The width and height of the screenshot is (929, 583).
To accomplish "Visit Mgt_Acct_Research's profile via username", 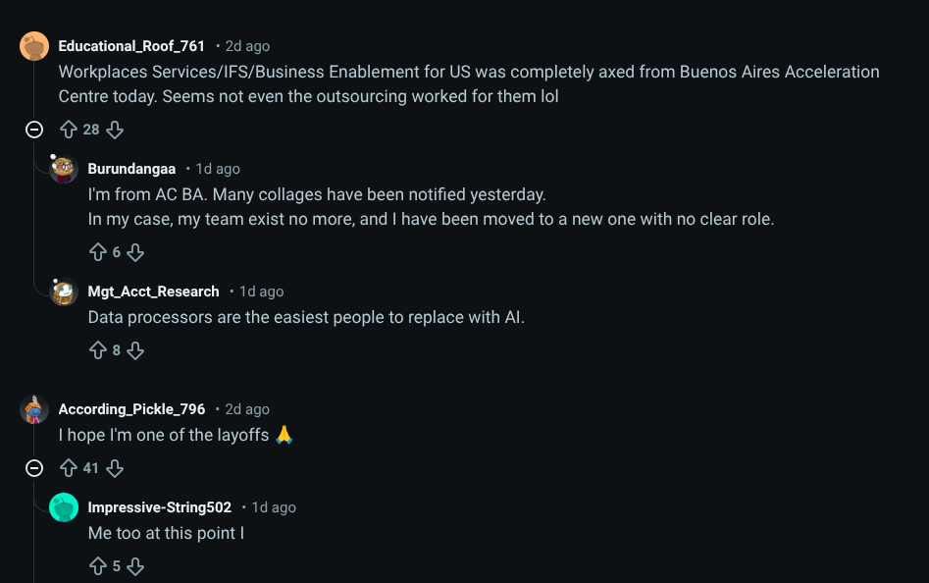I will (153, 291).
